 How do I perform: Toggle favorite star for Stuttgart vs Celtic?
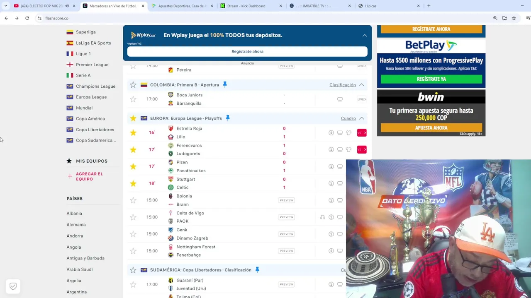pos(133,183)
